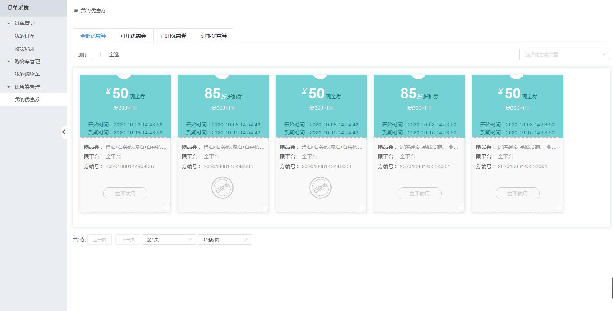Click 开始时间 2020-10-09 14:48:58
613x311 pixels.
(125, 125)
